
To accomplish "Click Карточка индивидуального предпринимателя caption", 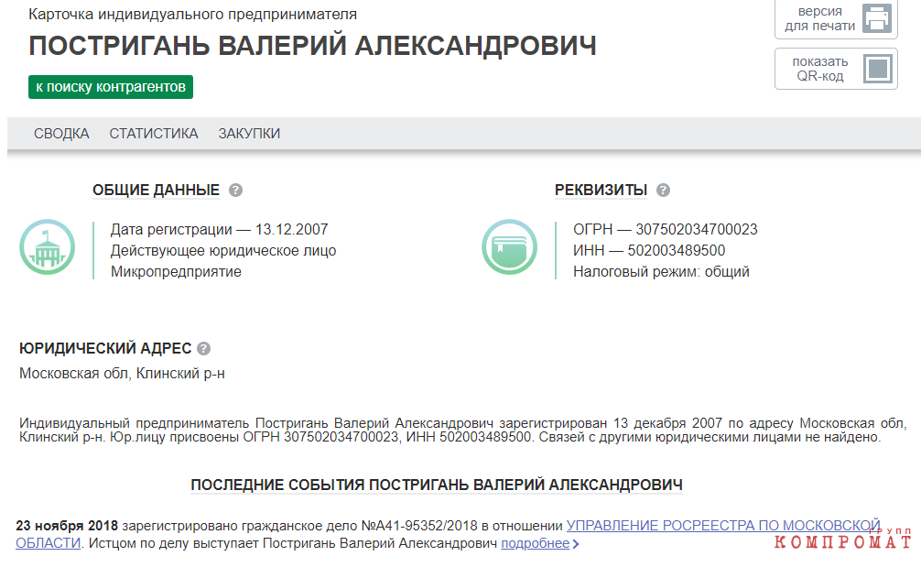I will point(192,14).
